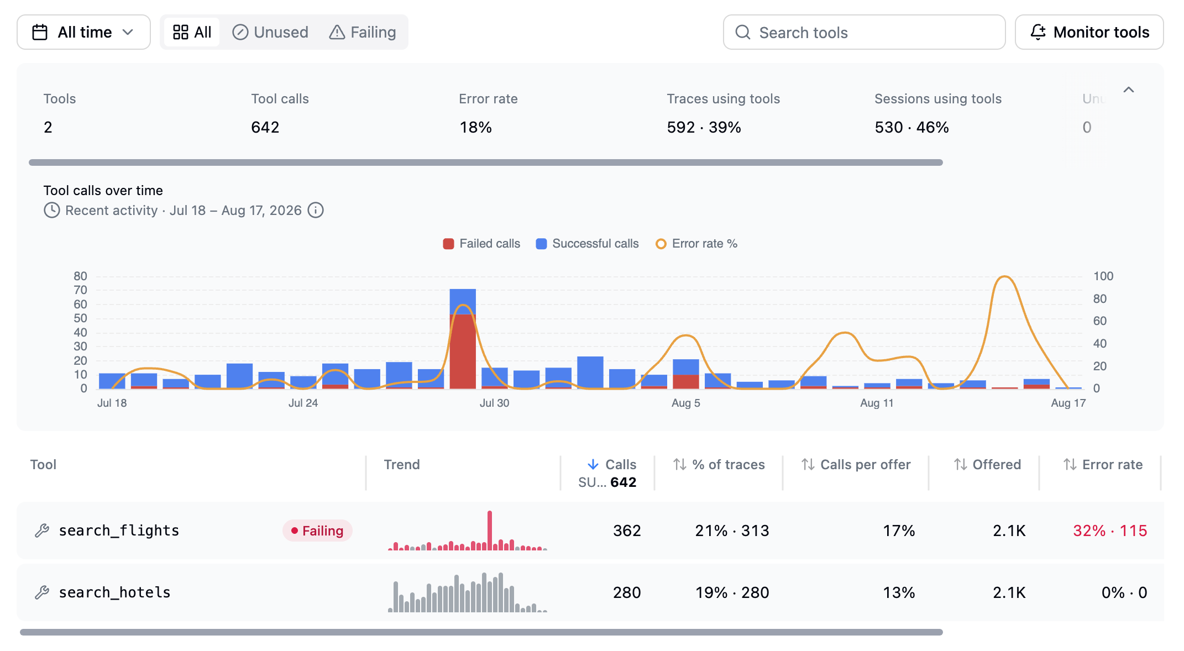Click the calendar icon in date filter

[40, 32]
